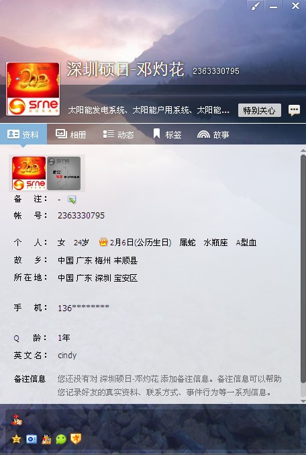Open the Qzone star icon

point(17,439)
